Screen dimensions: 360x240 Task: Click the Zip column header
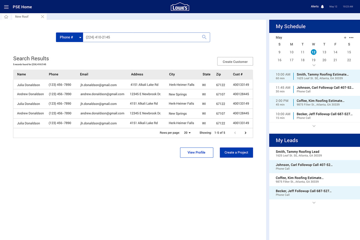coord(218,74)
